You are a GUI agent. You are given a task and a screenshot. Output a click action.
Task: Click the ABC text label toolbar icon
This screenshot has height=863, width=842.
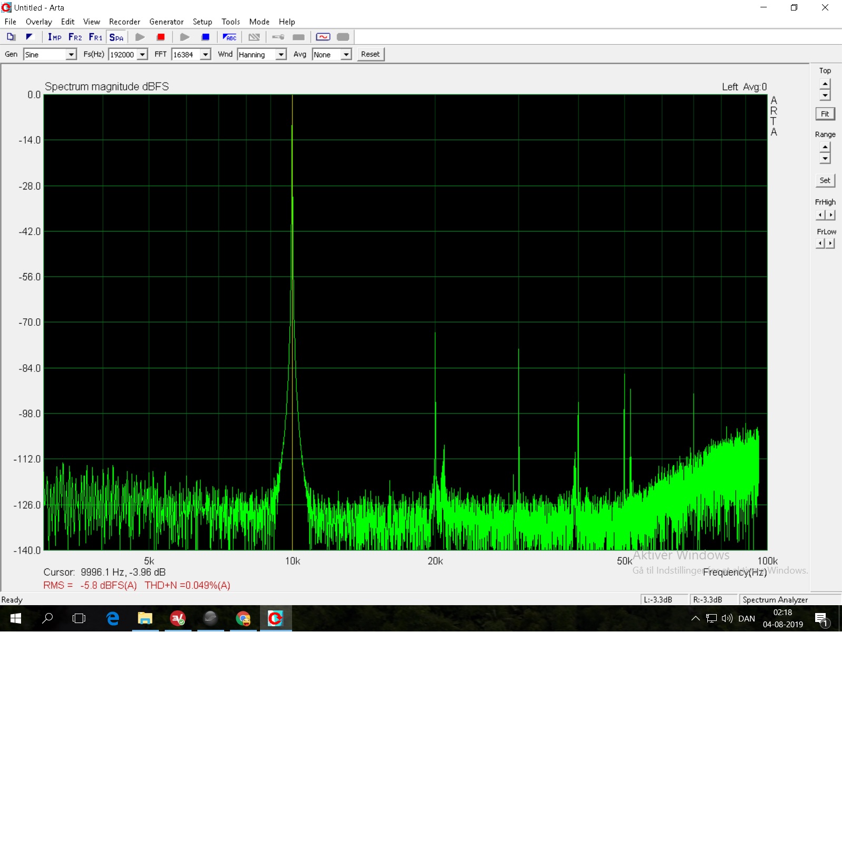click(229, 37)
